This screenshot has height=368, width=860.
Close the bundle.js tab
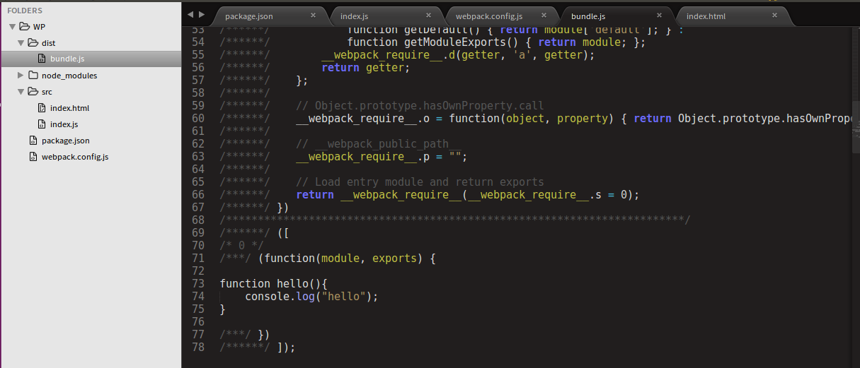pos(659,15)
